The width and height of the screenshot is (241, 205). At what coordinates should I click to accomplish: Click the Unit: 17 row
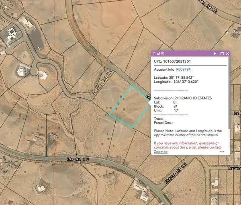166,111
